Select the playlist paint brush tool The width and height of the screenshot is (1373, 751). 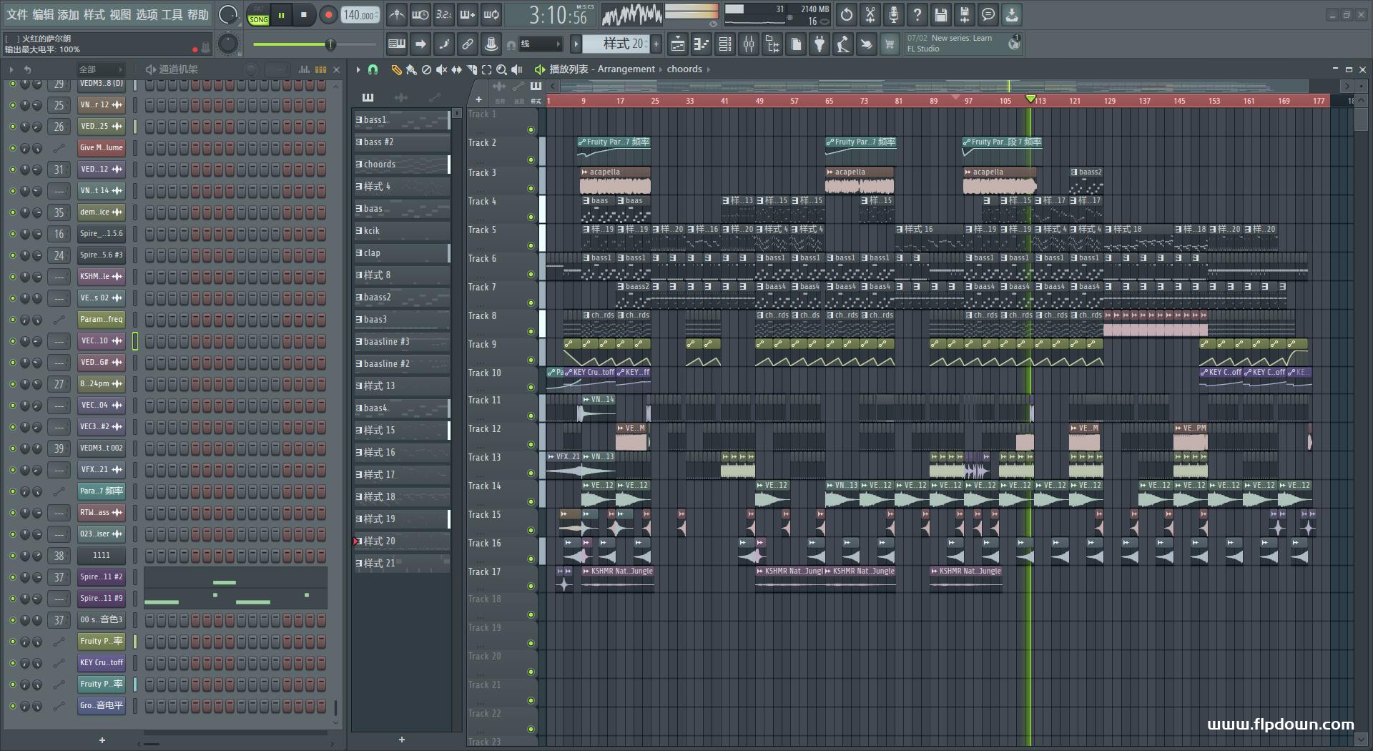point(411,69)
